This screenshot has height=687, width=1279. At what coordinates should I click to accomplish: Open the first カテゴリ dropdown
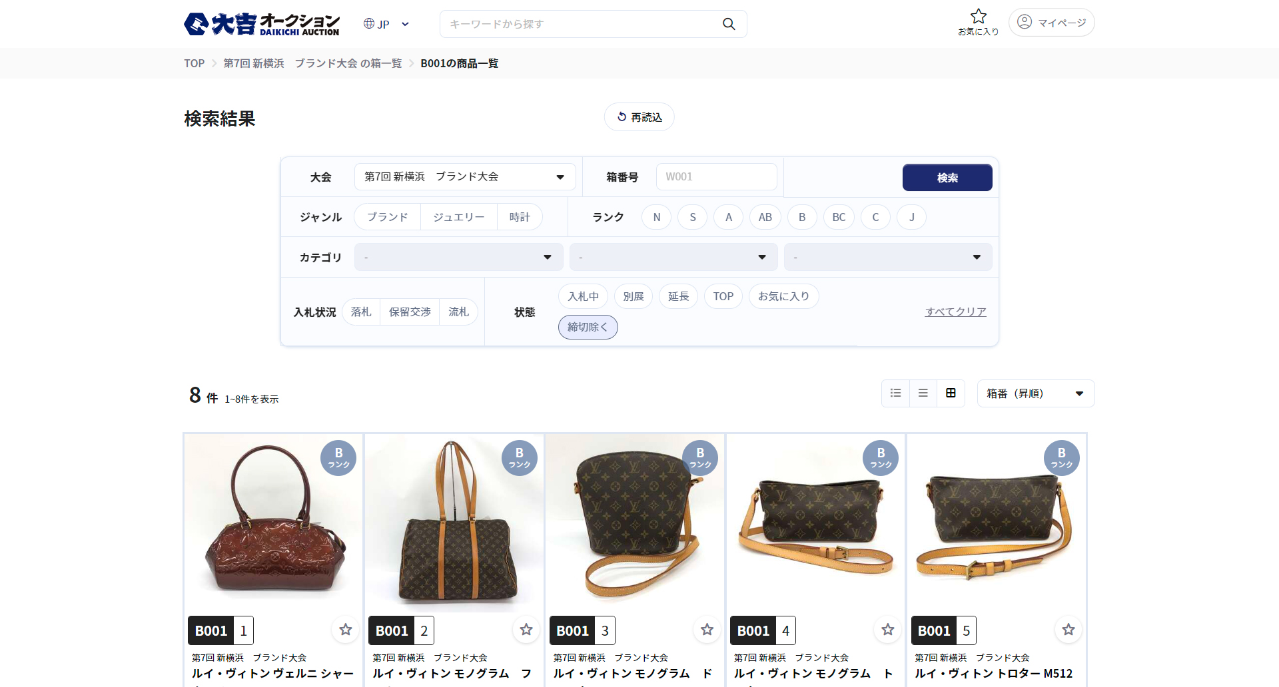(459, 257)
